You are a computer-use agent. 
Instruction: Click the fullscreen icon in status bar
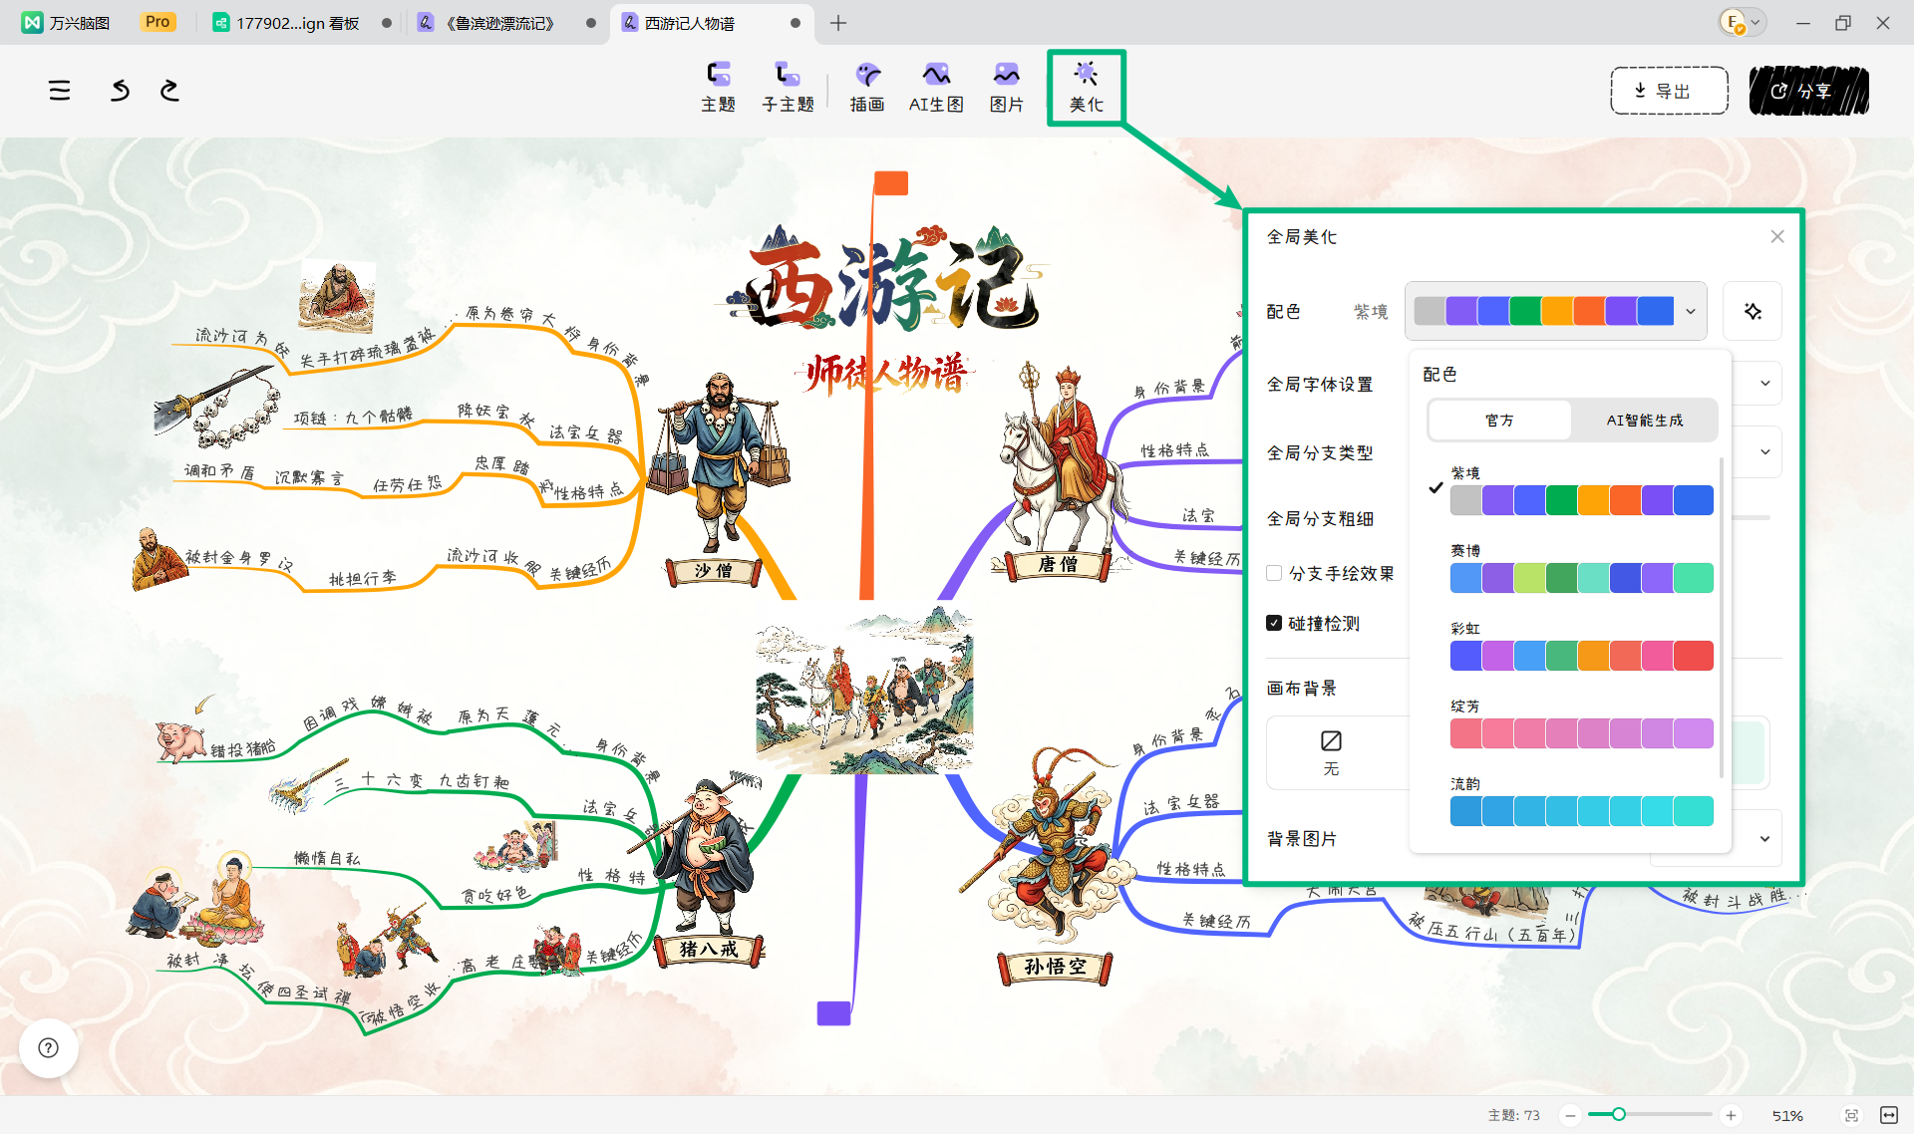point(1889,1115)
